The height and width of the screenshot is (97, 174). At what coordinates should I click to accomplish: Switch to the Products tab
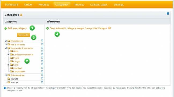44,5
